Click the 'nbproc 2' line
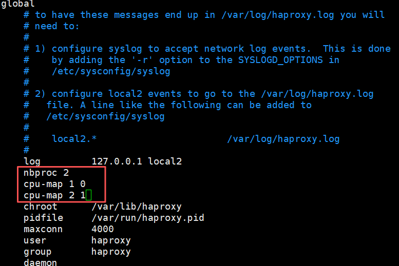Viewport: 399px width, 266px height. click(x=46, y=173)
